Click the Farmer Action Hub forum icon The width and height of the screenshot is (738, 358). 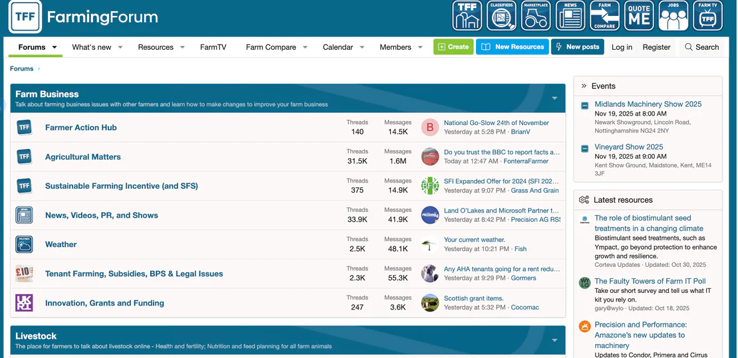(x=24, y=127)
